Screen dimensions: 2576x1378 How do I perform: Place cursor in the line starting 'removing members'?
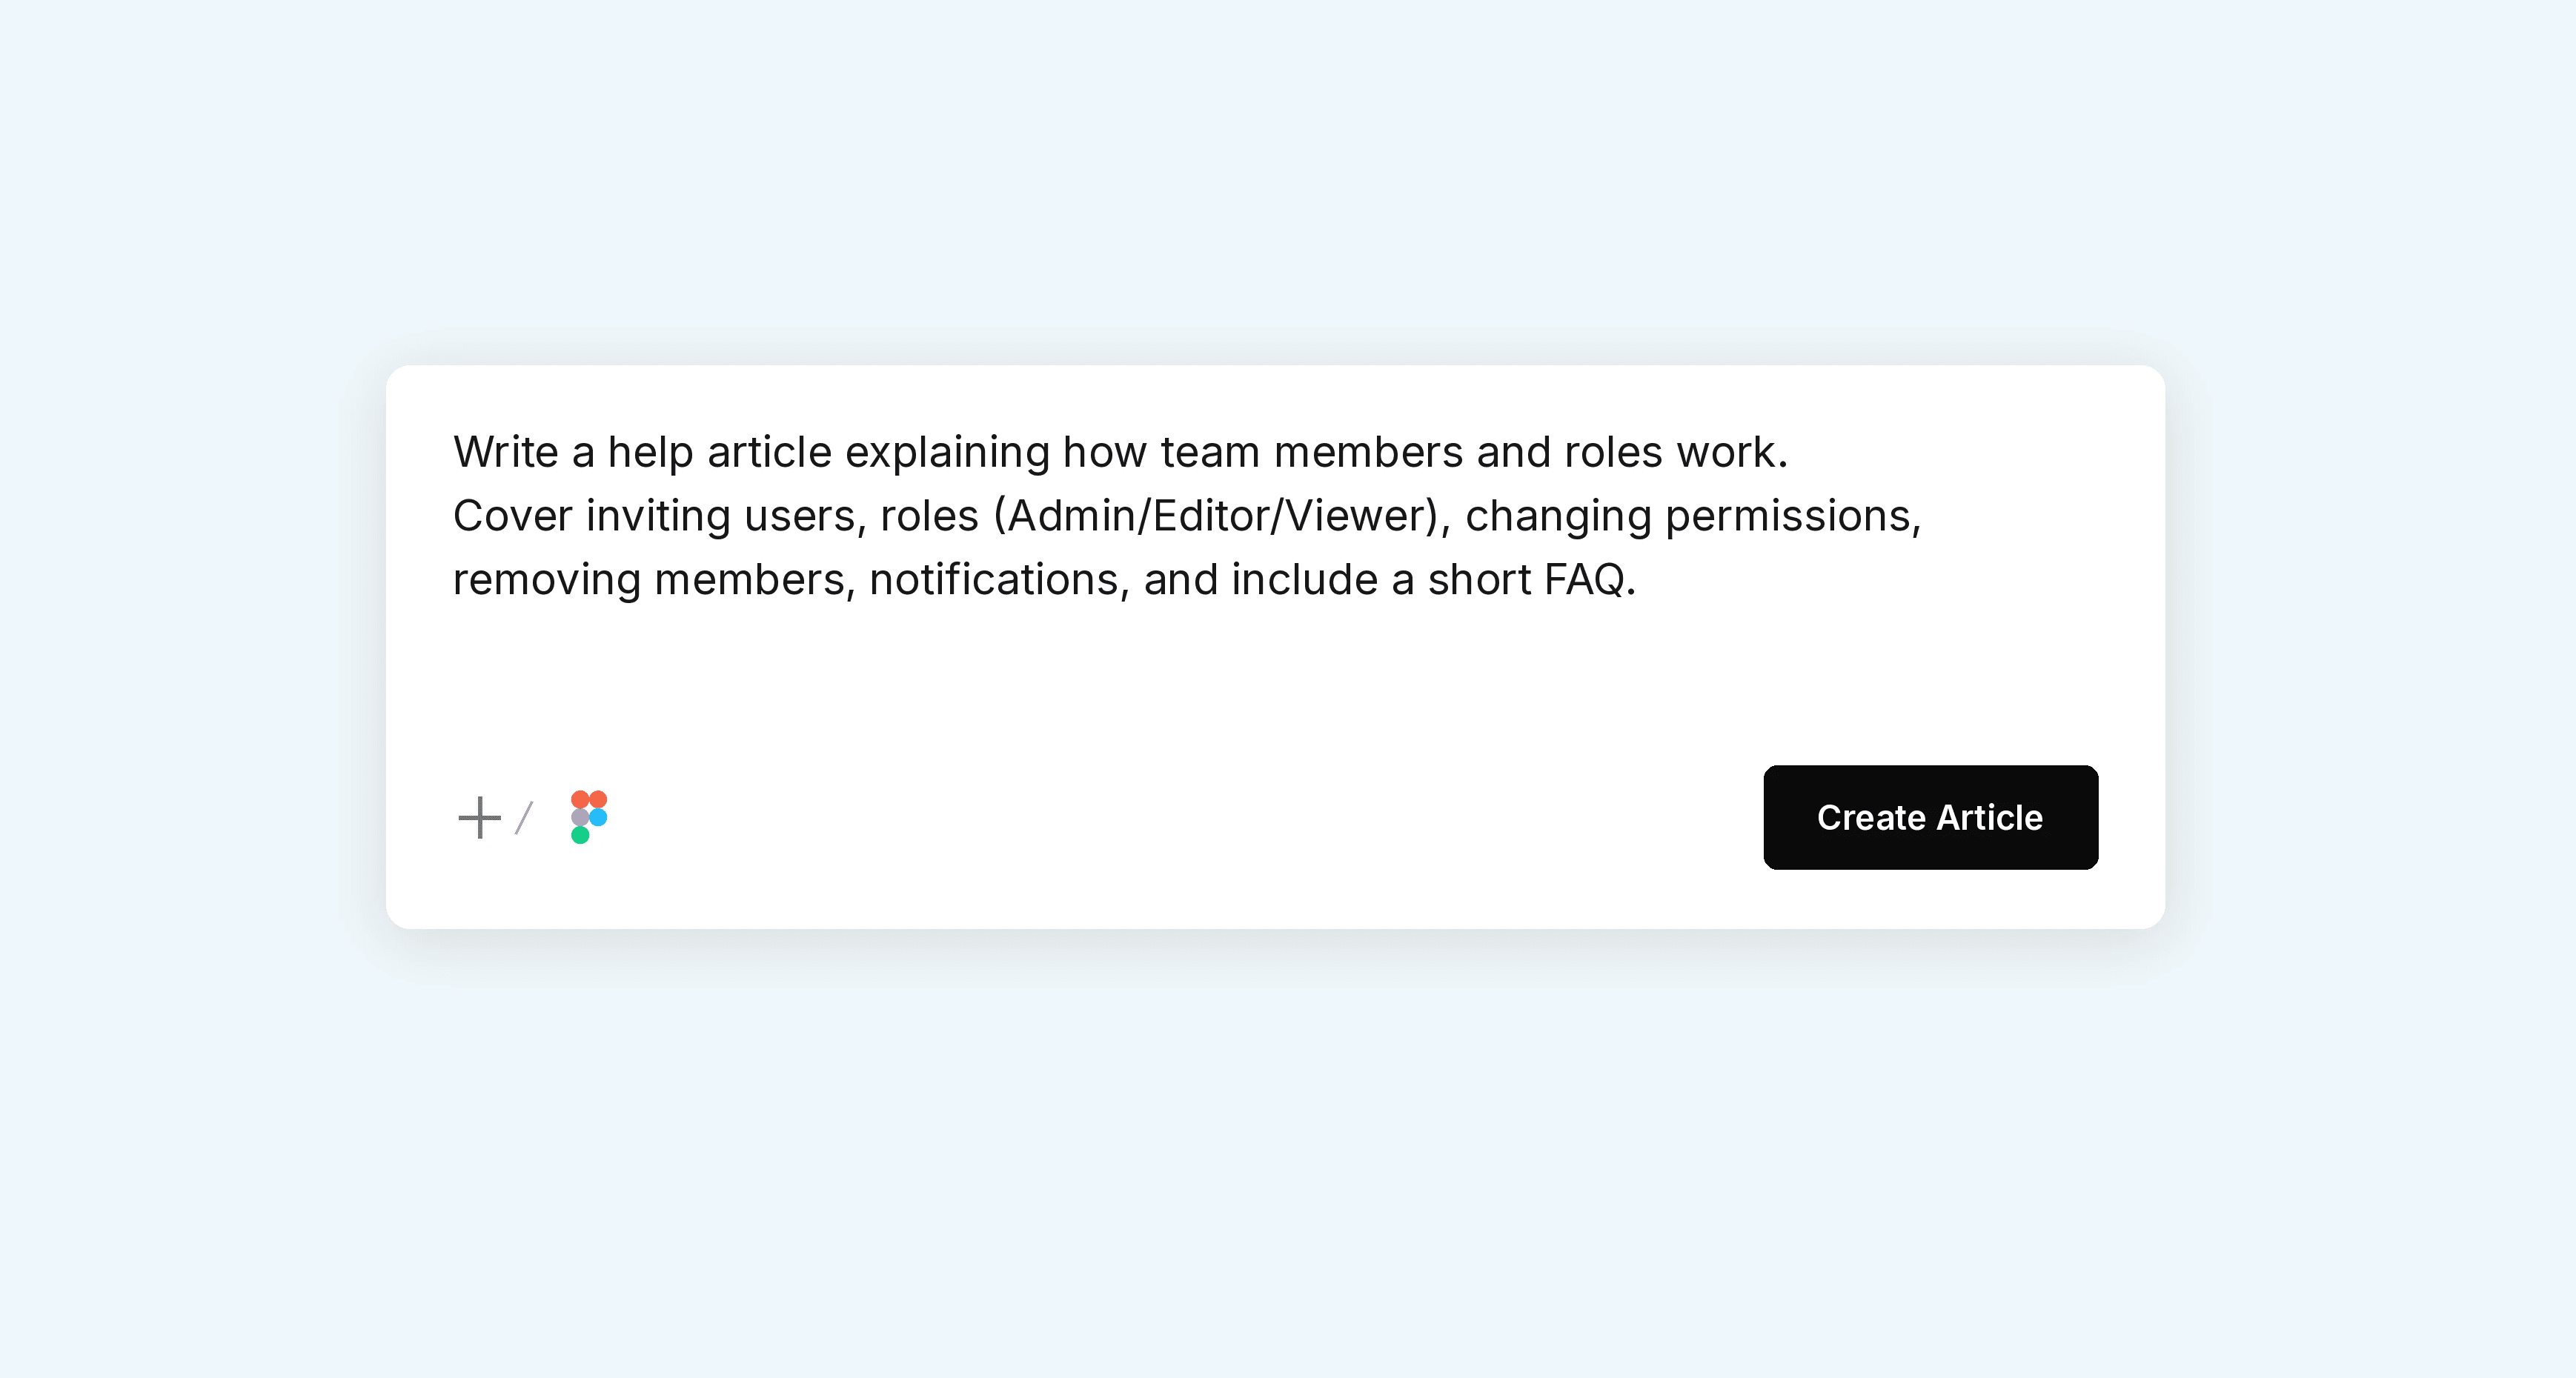point(1044,580)
